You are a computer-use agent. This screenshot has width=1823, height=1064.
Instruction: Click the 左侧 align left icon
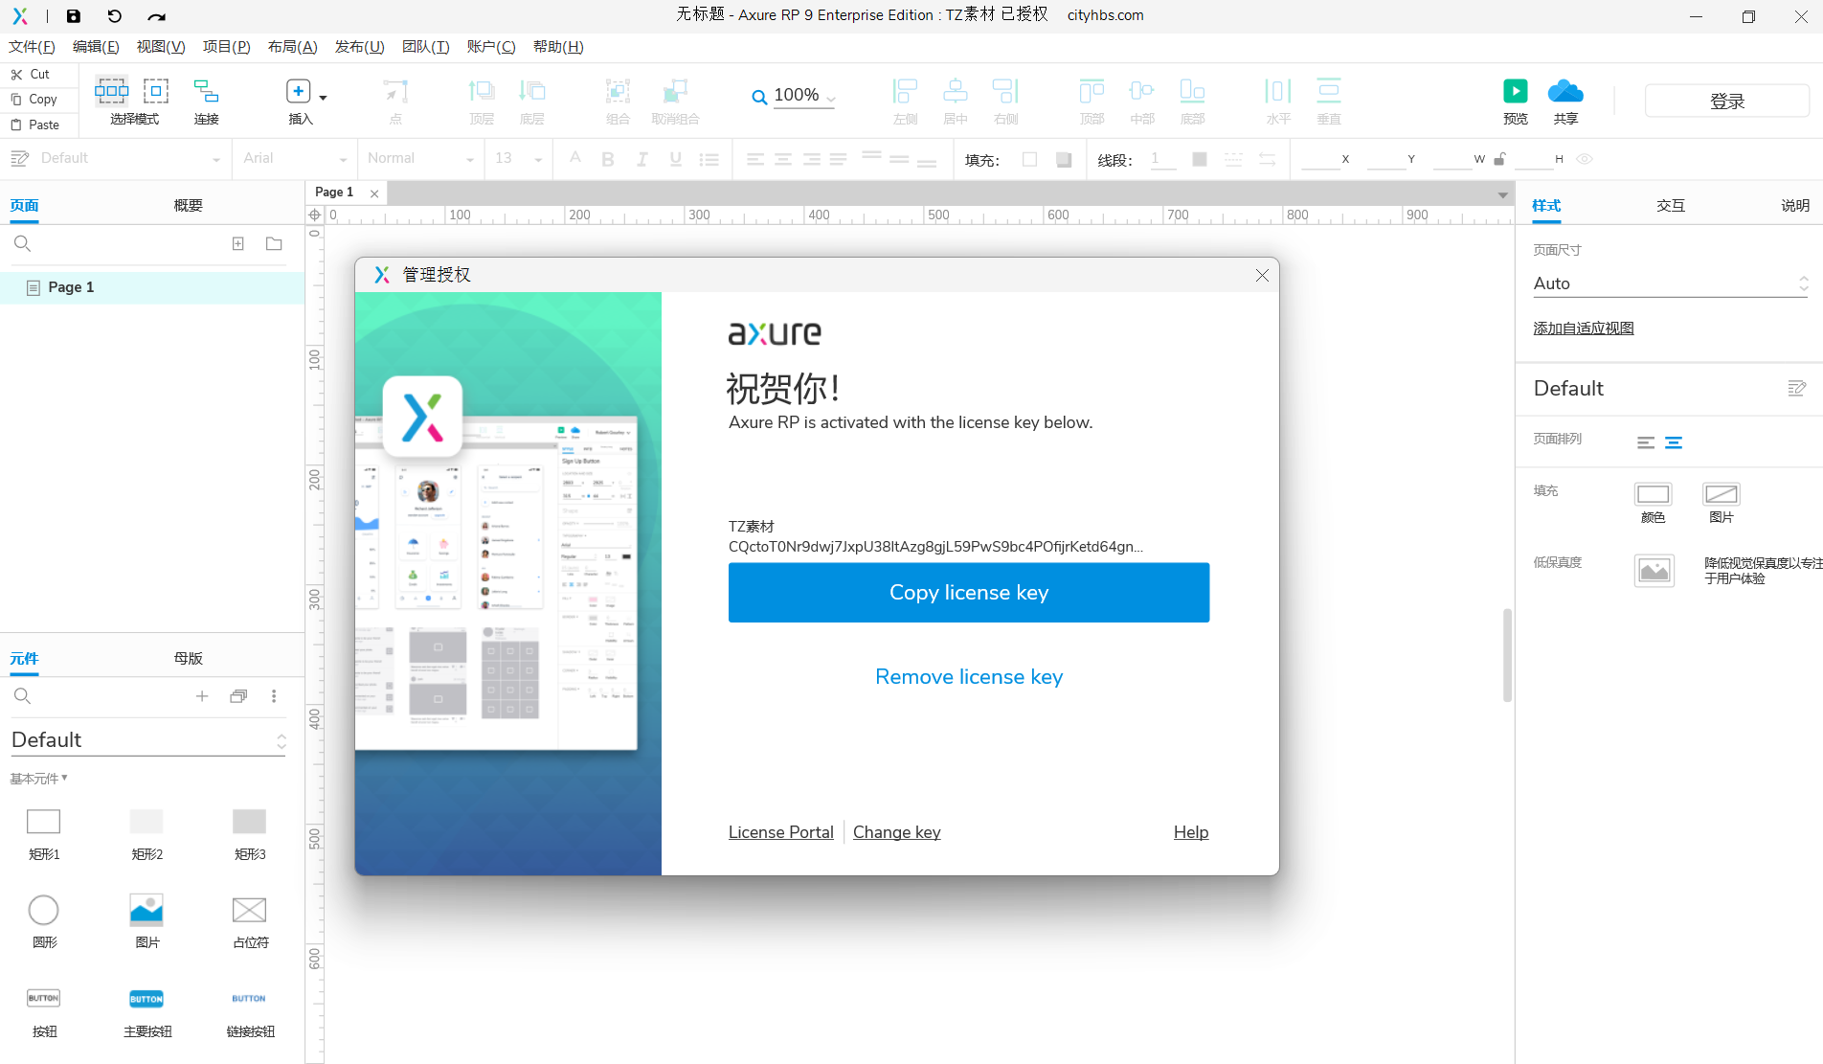click(905, 91)
